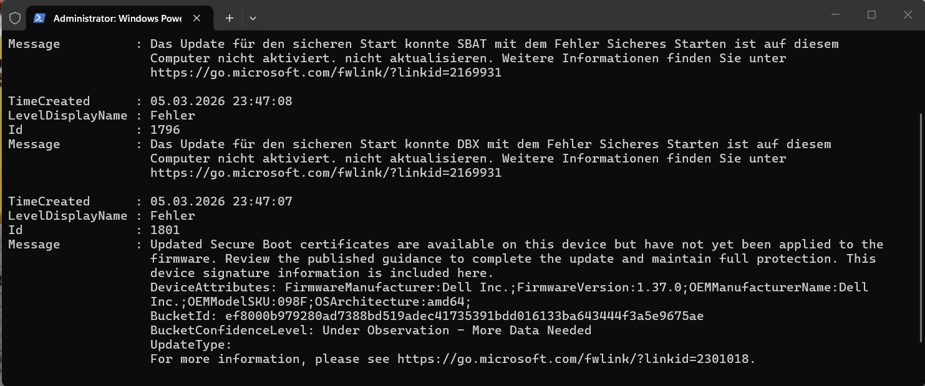Click the Fehler level label of Id 1796
Screen dimensions: 925x386
pyautogui.click(x=172, y=115)
